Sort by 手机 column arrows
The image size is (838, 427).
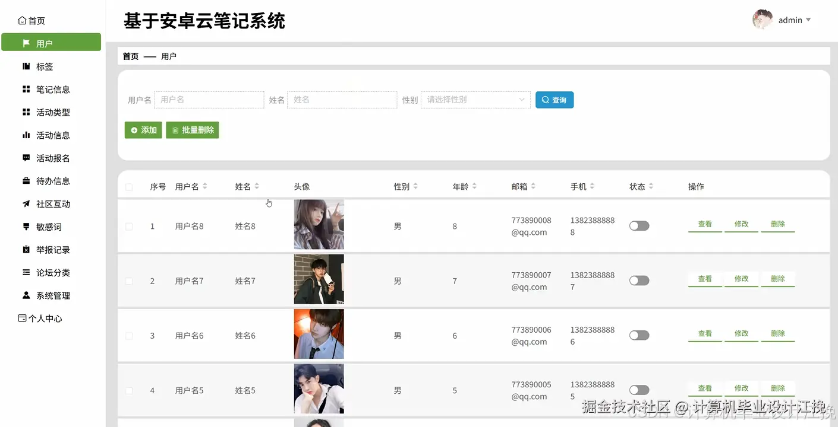[592, 186]
